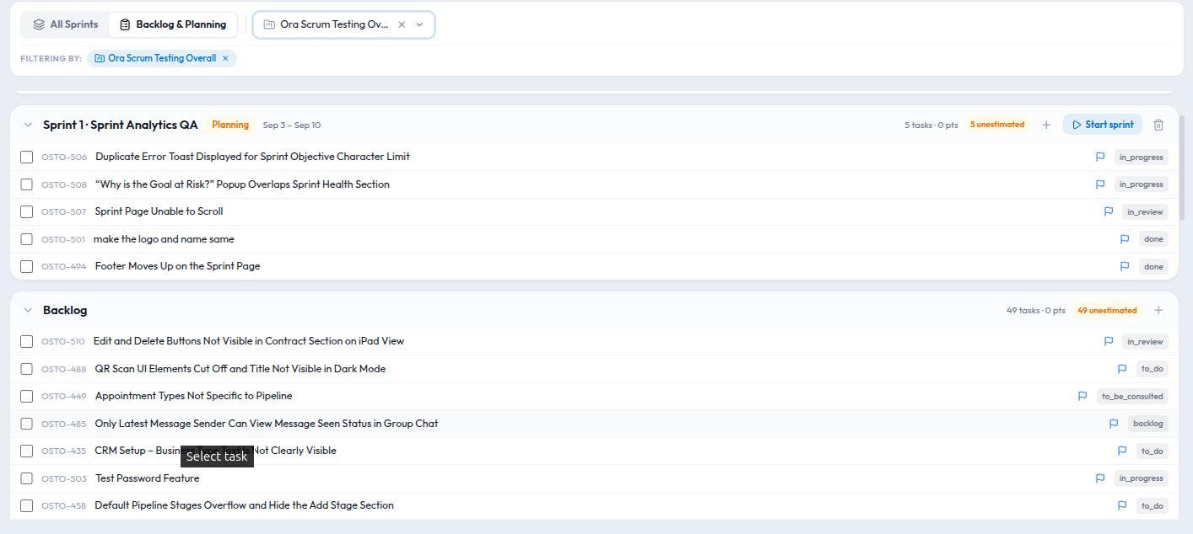Click the flag icon on OSTO-501 row

(1125, 239)
